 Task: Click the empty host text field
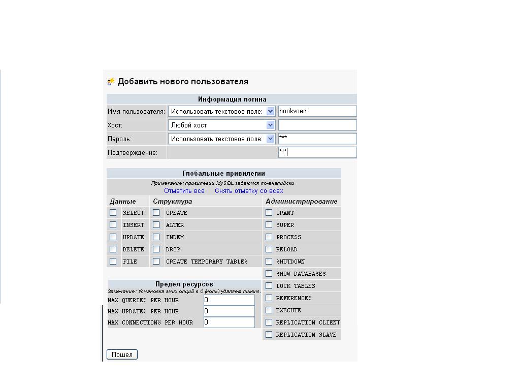click(317, 125)
